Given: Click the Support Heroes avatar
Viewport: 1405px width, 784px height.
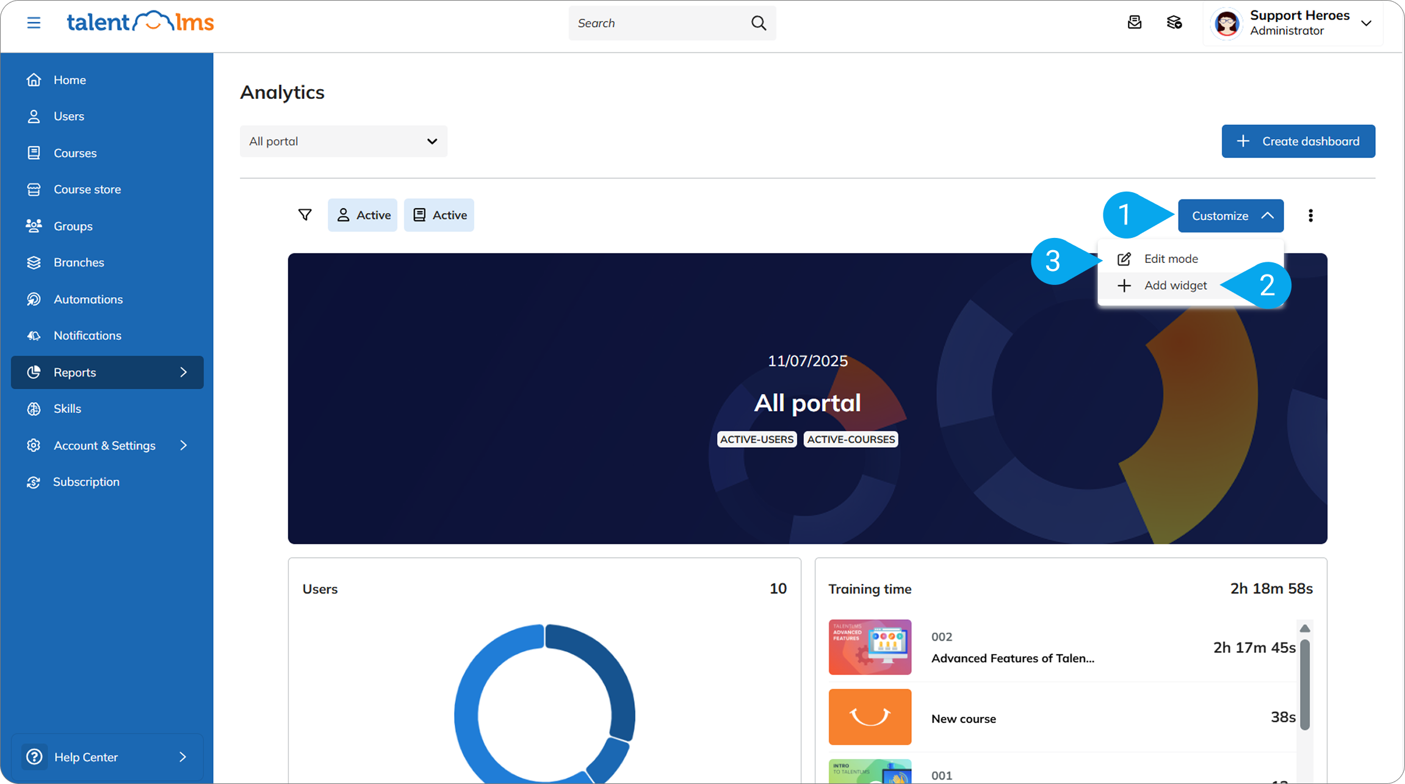Looking at the screenshot, I should click(1227, 23).
